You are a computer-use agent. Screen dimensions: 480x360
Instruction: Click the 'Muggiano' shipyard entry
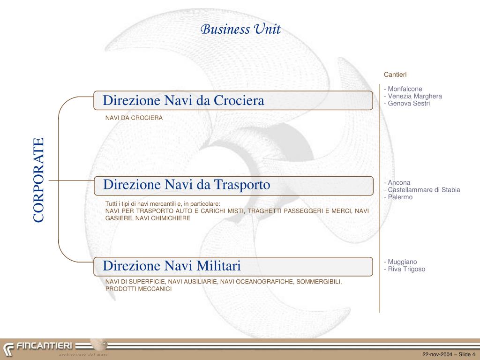(x=400, y=262)
